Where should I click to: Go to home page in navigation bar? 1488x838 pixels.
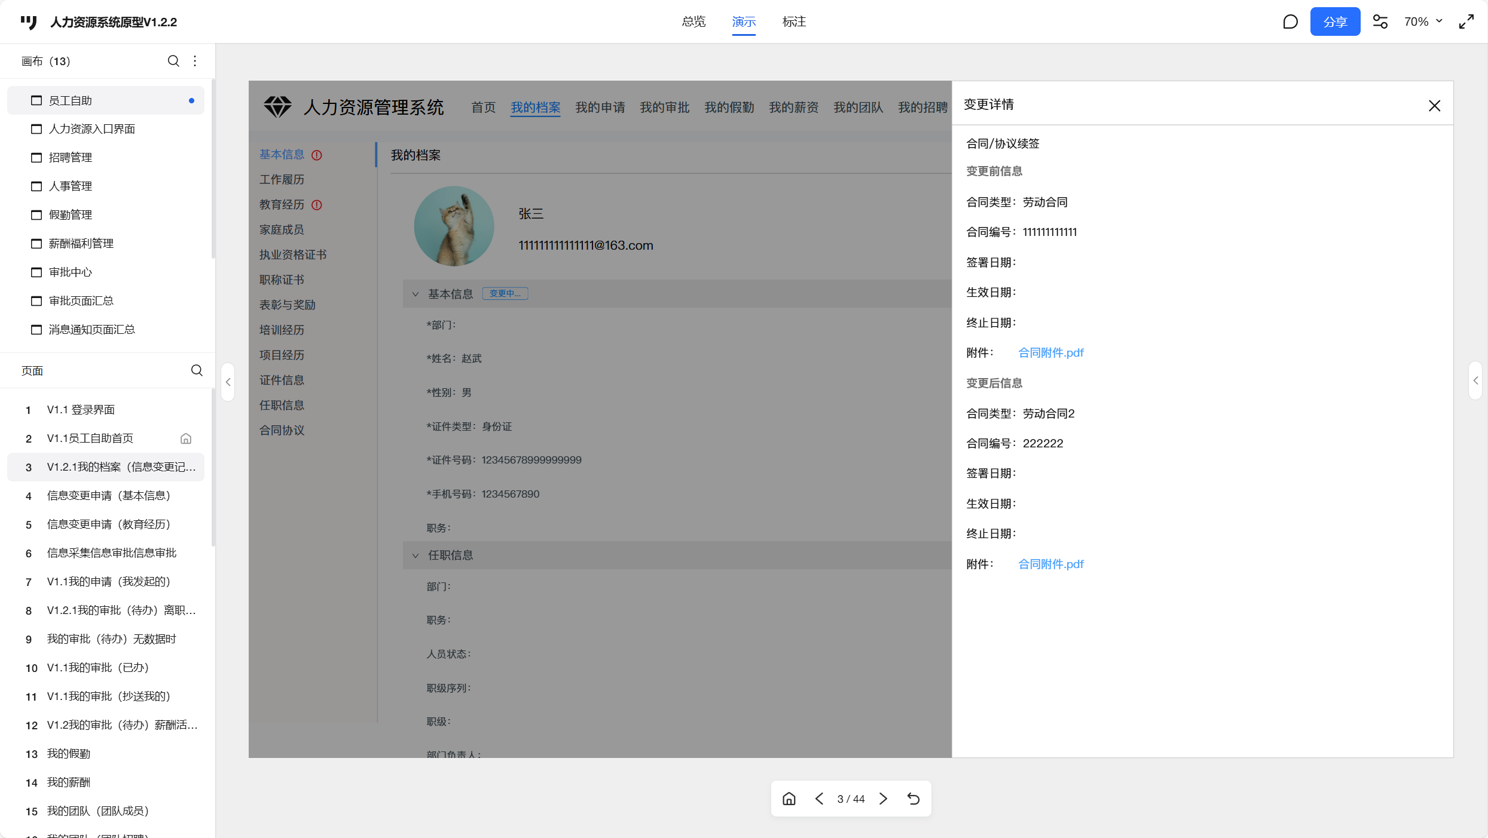[x=789, y=799]
